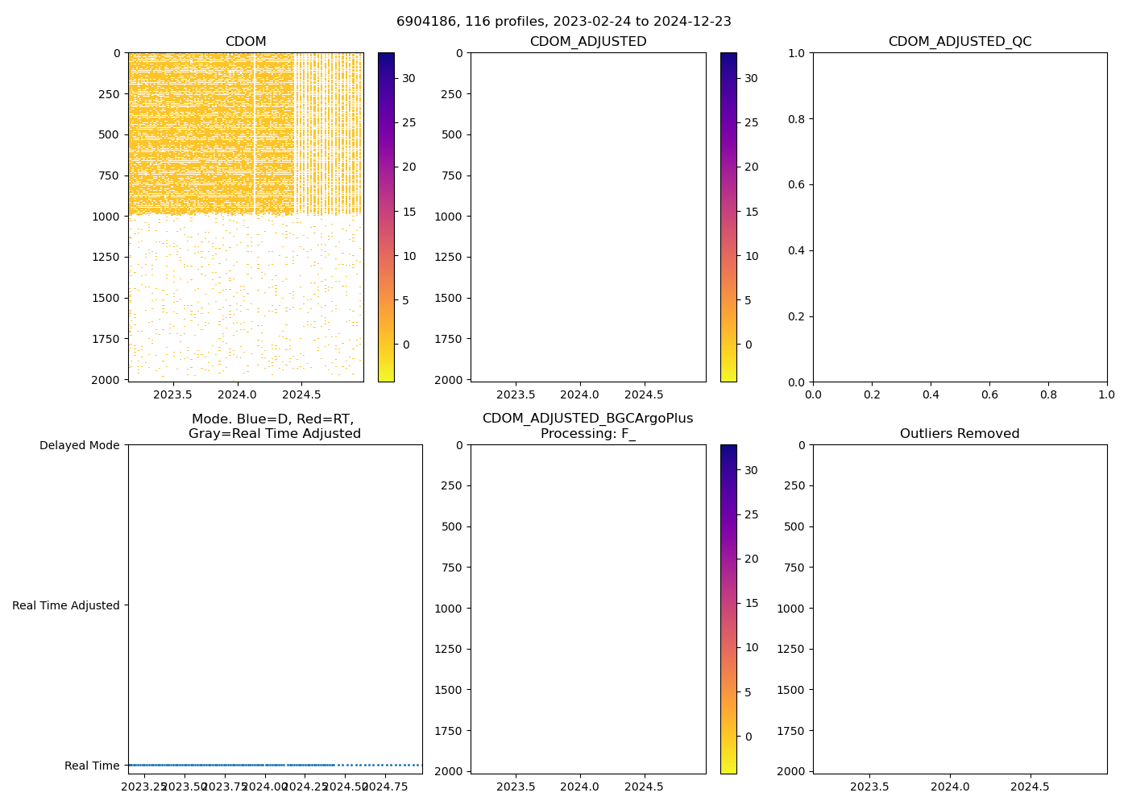
Task: Click the 2024.0 x-tick under the CDOM heatmap
Action: pos(237,395)
